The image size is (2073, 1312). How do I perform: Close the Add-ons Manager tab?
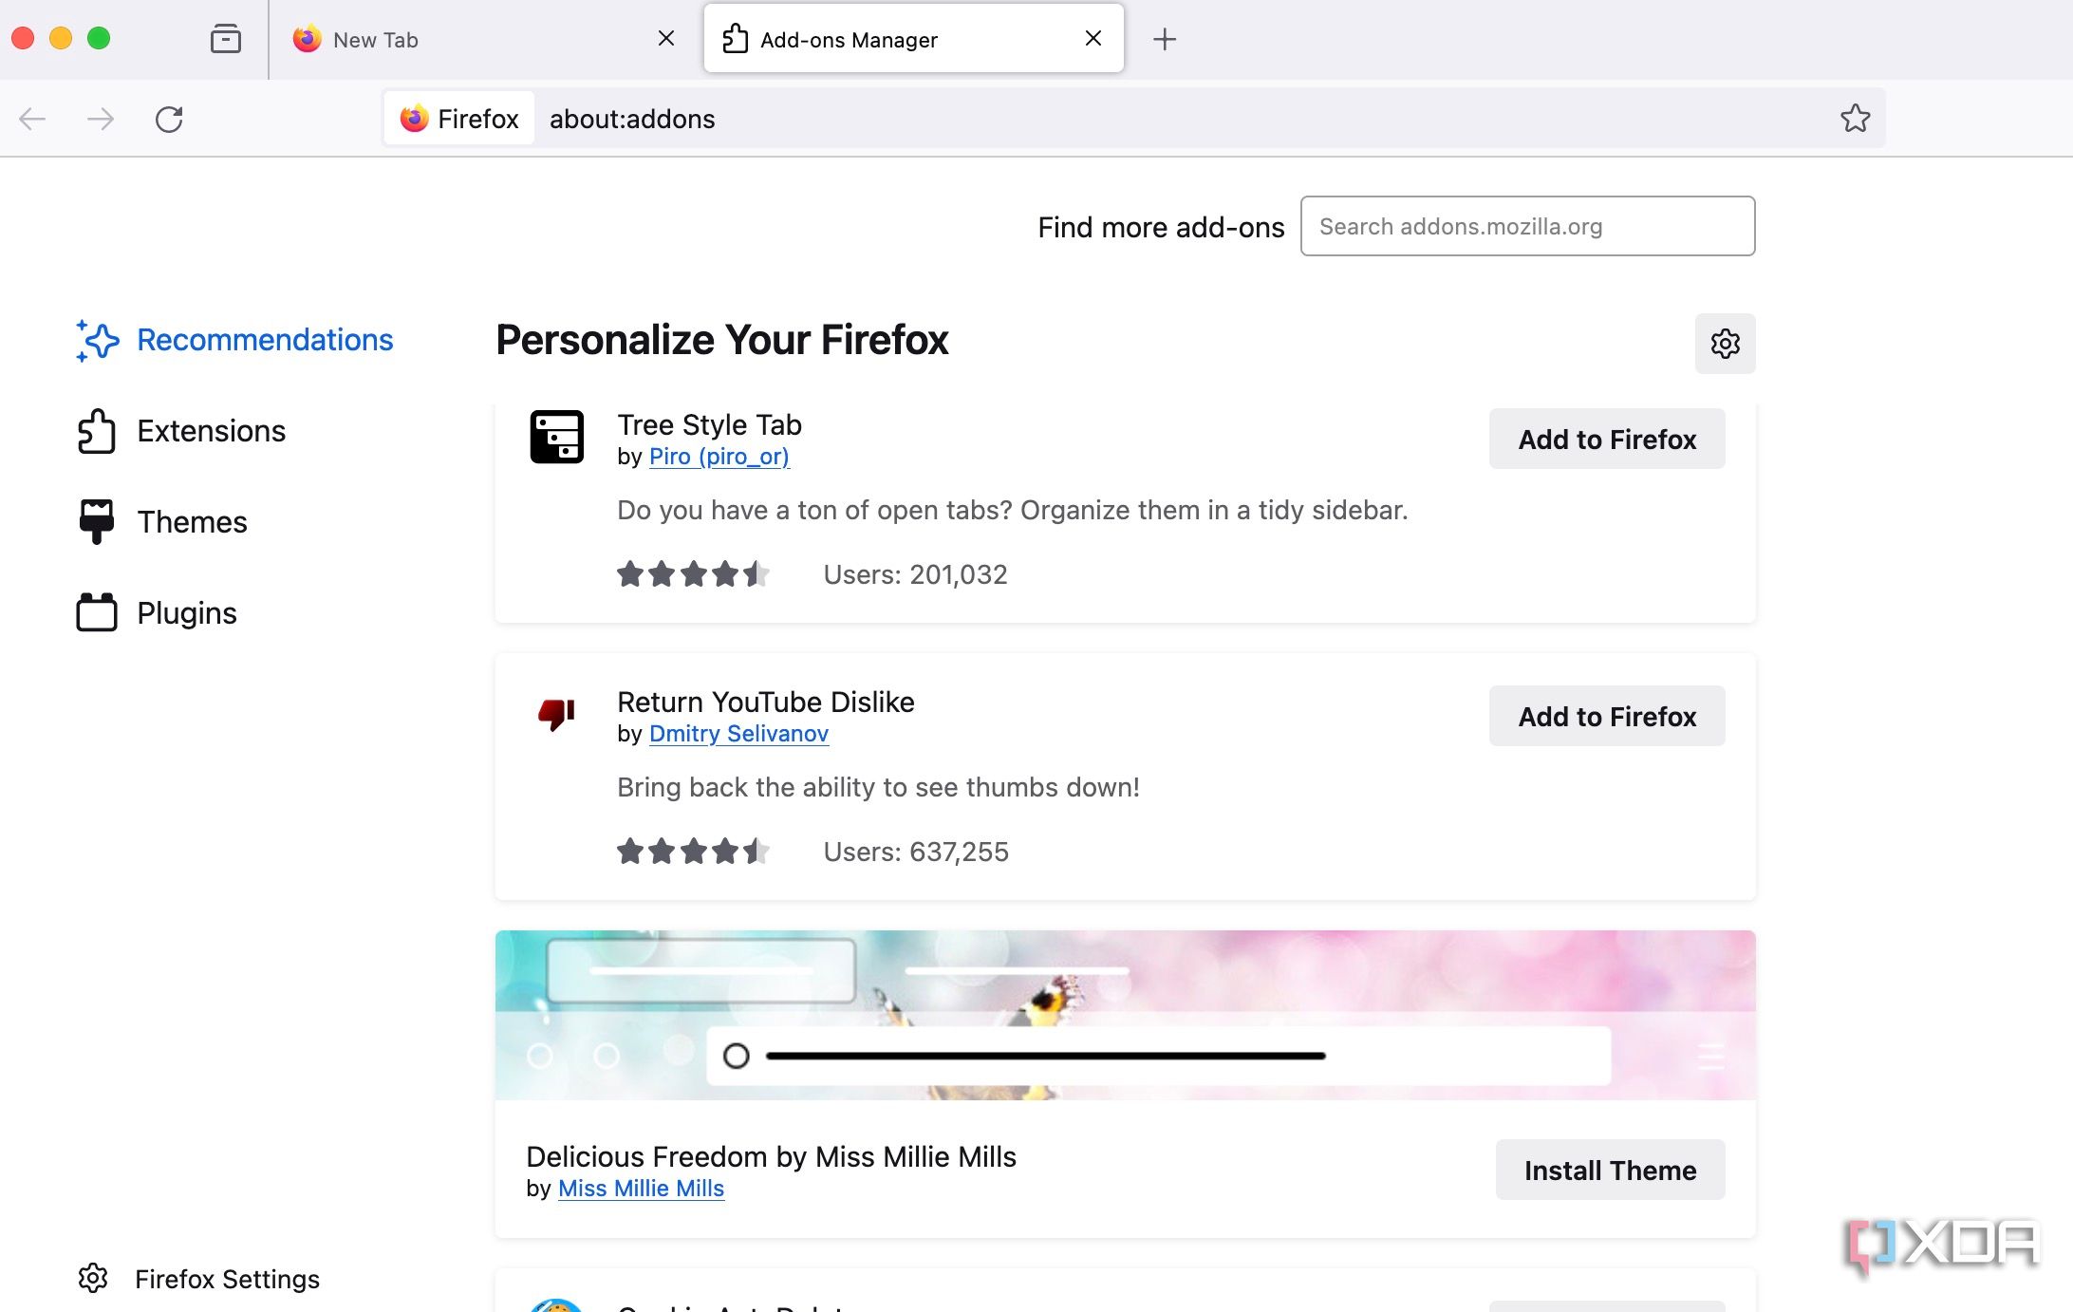click(1093, 38)
